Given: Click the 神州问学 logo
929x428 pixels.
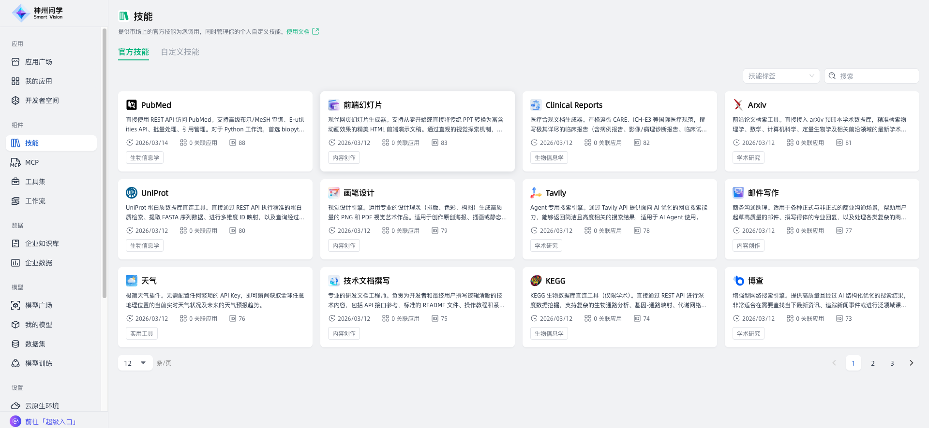Looking at the screenshot, I should coord(38,13).
